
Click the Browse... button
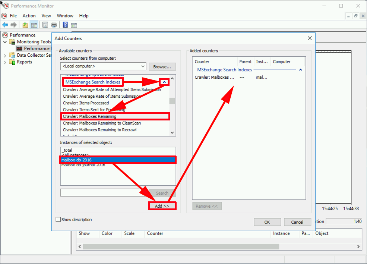[162, 67]
